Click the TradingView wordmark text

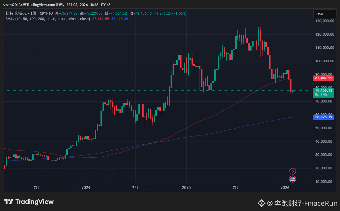click(34, 202)
